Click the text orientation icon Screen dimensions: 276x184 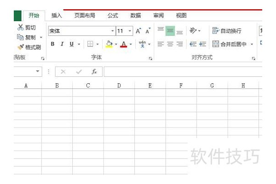pyautogui.click(x=193, y=31)
